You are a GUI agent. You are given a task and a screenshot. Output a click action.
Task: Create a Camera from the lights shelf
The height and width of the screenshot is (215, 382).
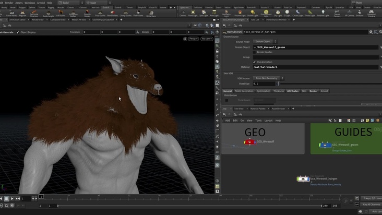pyautogui.click(x=183, y=14)
